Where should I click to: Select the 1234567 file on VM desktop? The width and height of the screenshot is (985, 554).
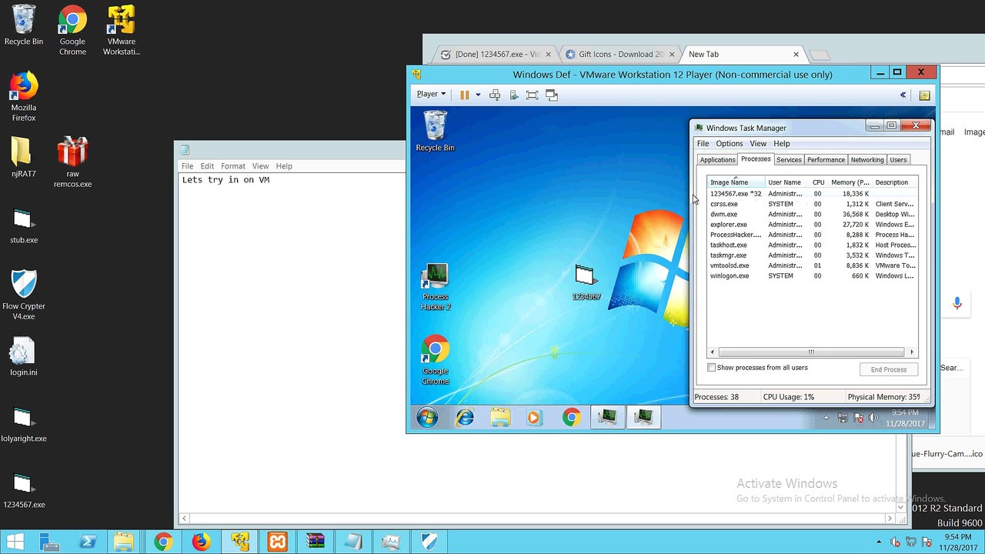(x=586, y=282)
